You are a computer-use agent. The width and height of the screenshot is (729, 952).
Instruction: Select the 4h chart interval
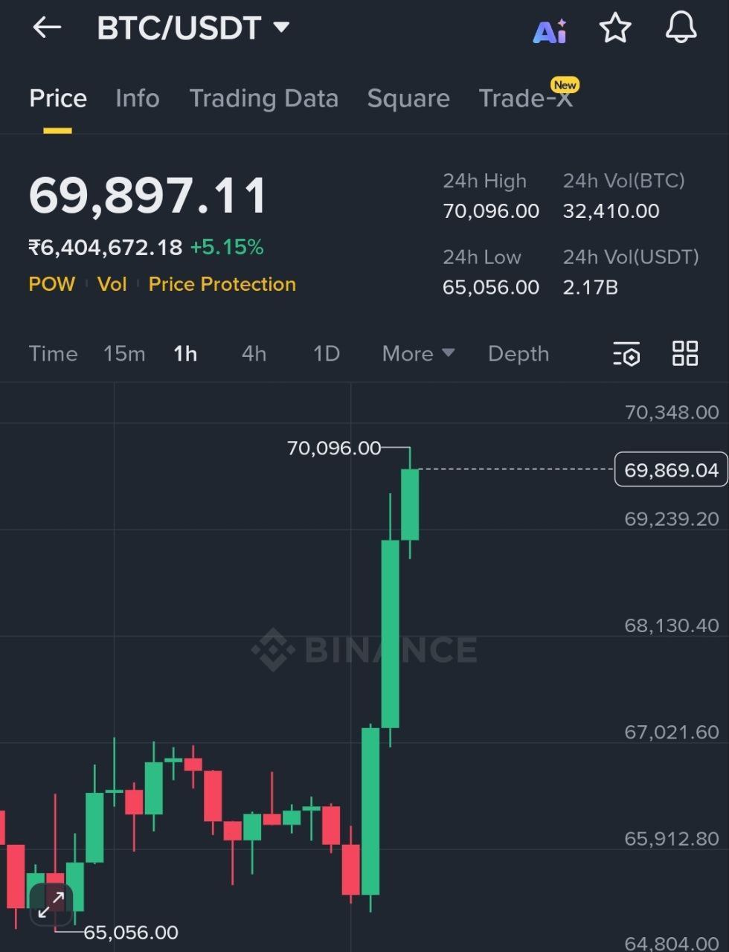pyautogui.click(x=254, y=354)
